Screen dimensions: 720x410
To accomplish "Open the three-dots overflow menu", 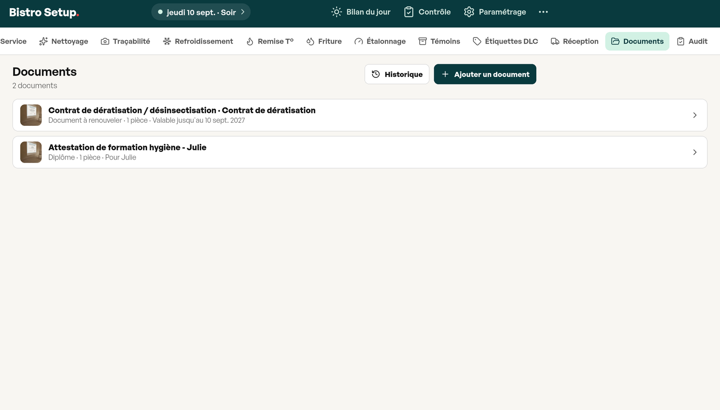I will coord(543,12).
